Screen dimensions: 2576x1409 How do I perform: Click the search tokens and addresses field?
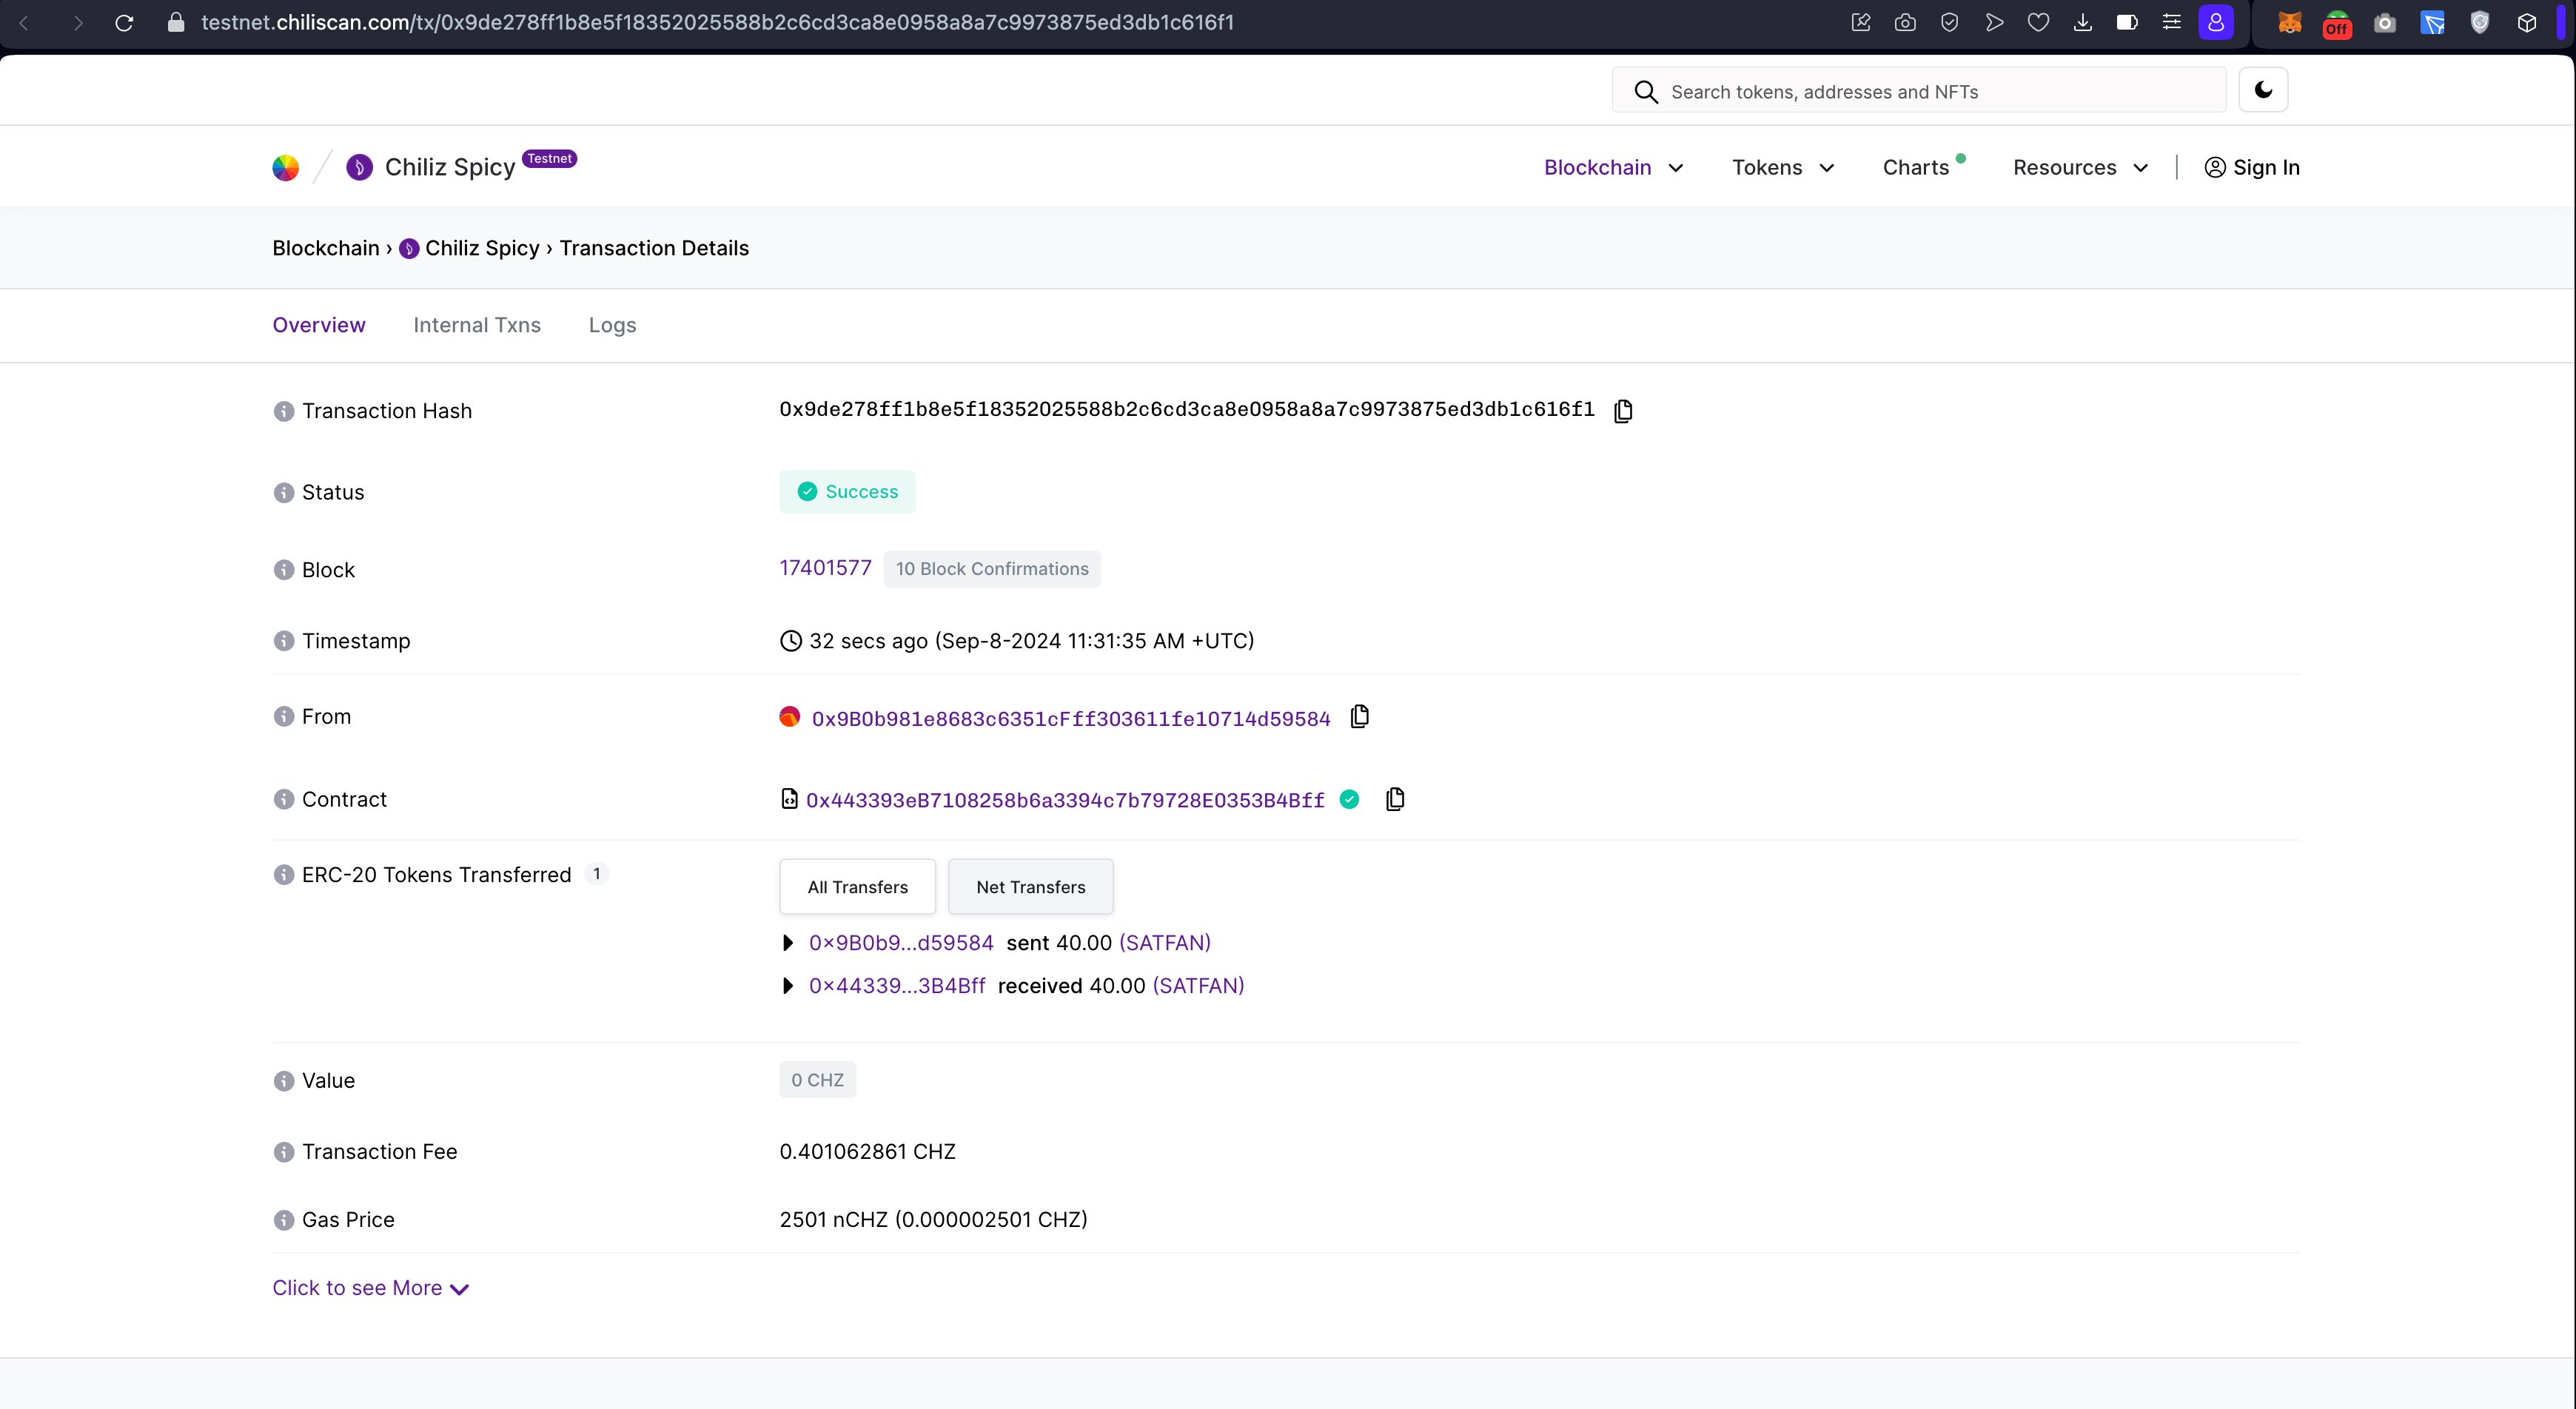point(1919,90)
